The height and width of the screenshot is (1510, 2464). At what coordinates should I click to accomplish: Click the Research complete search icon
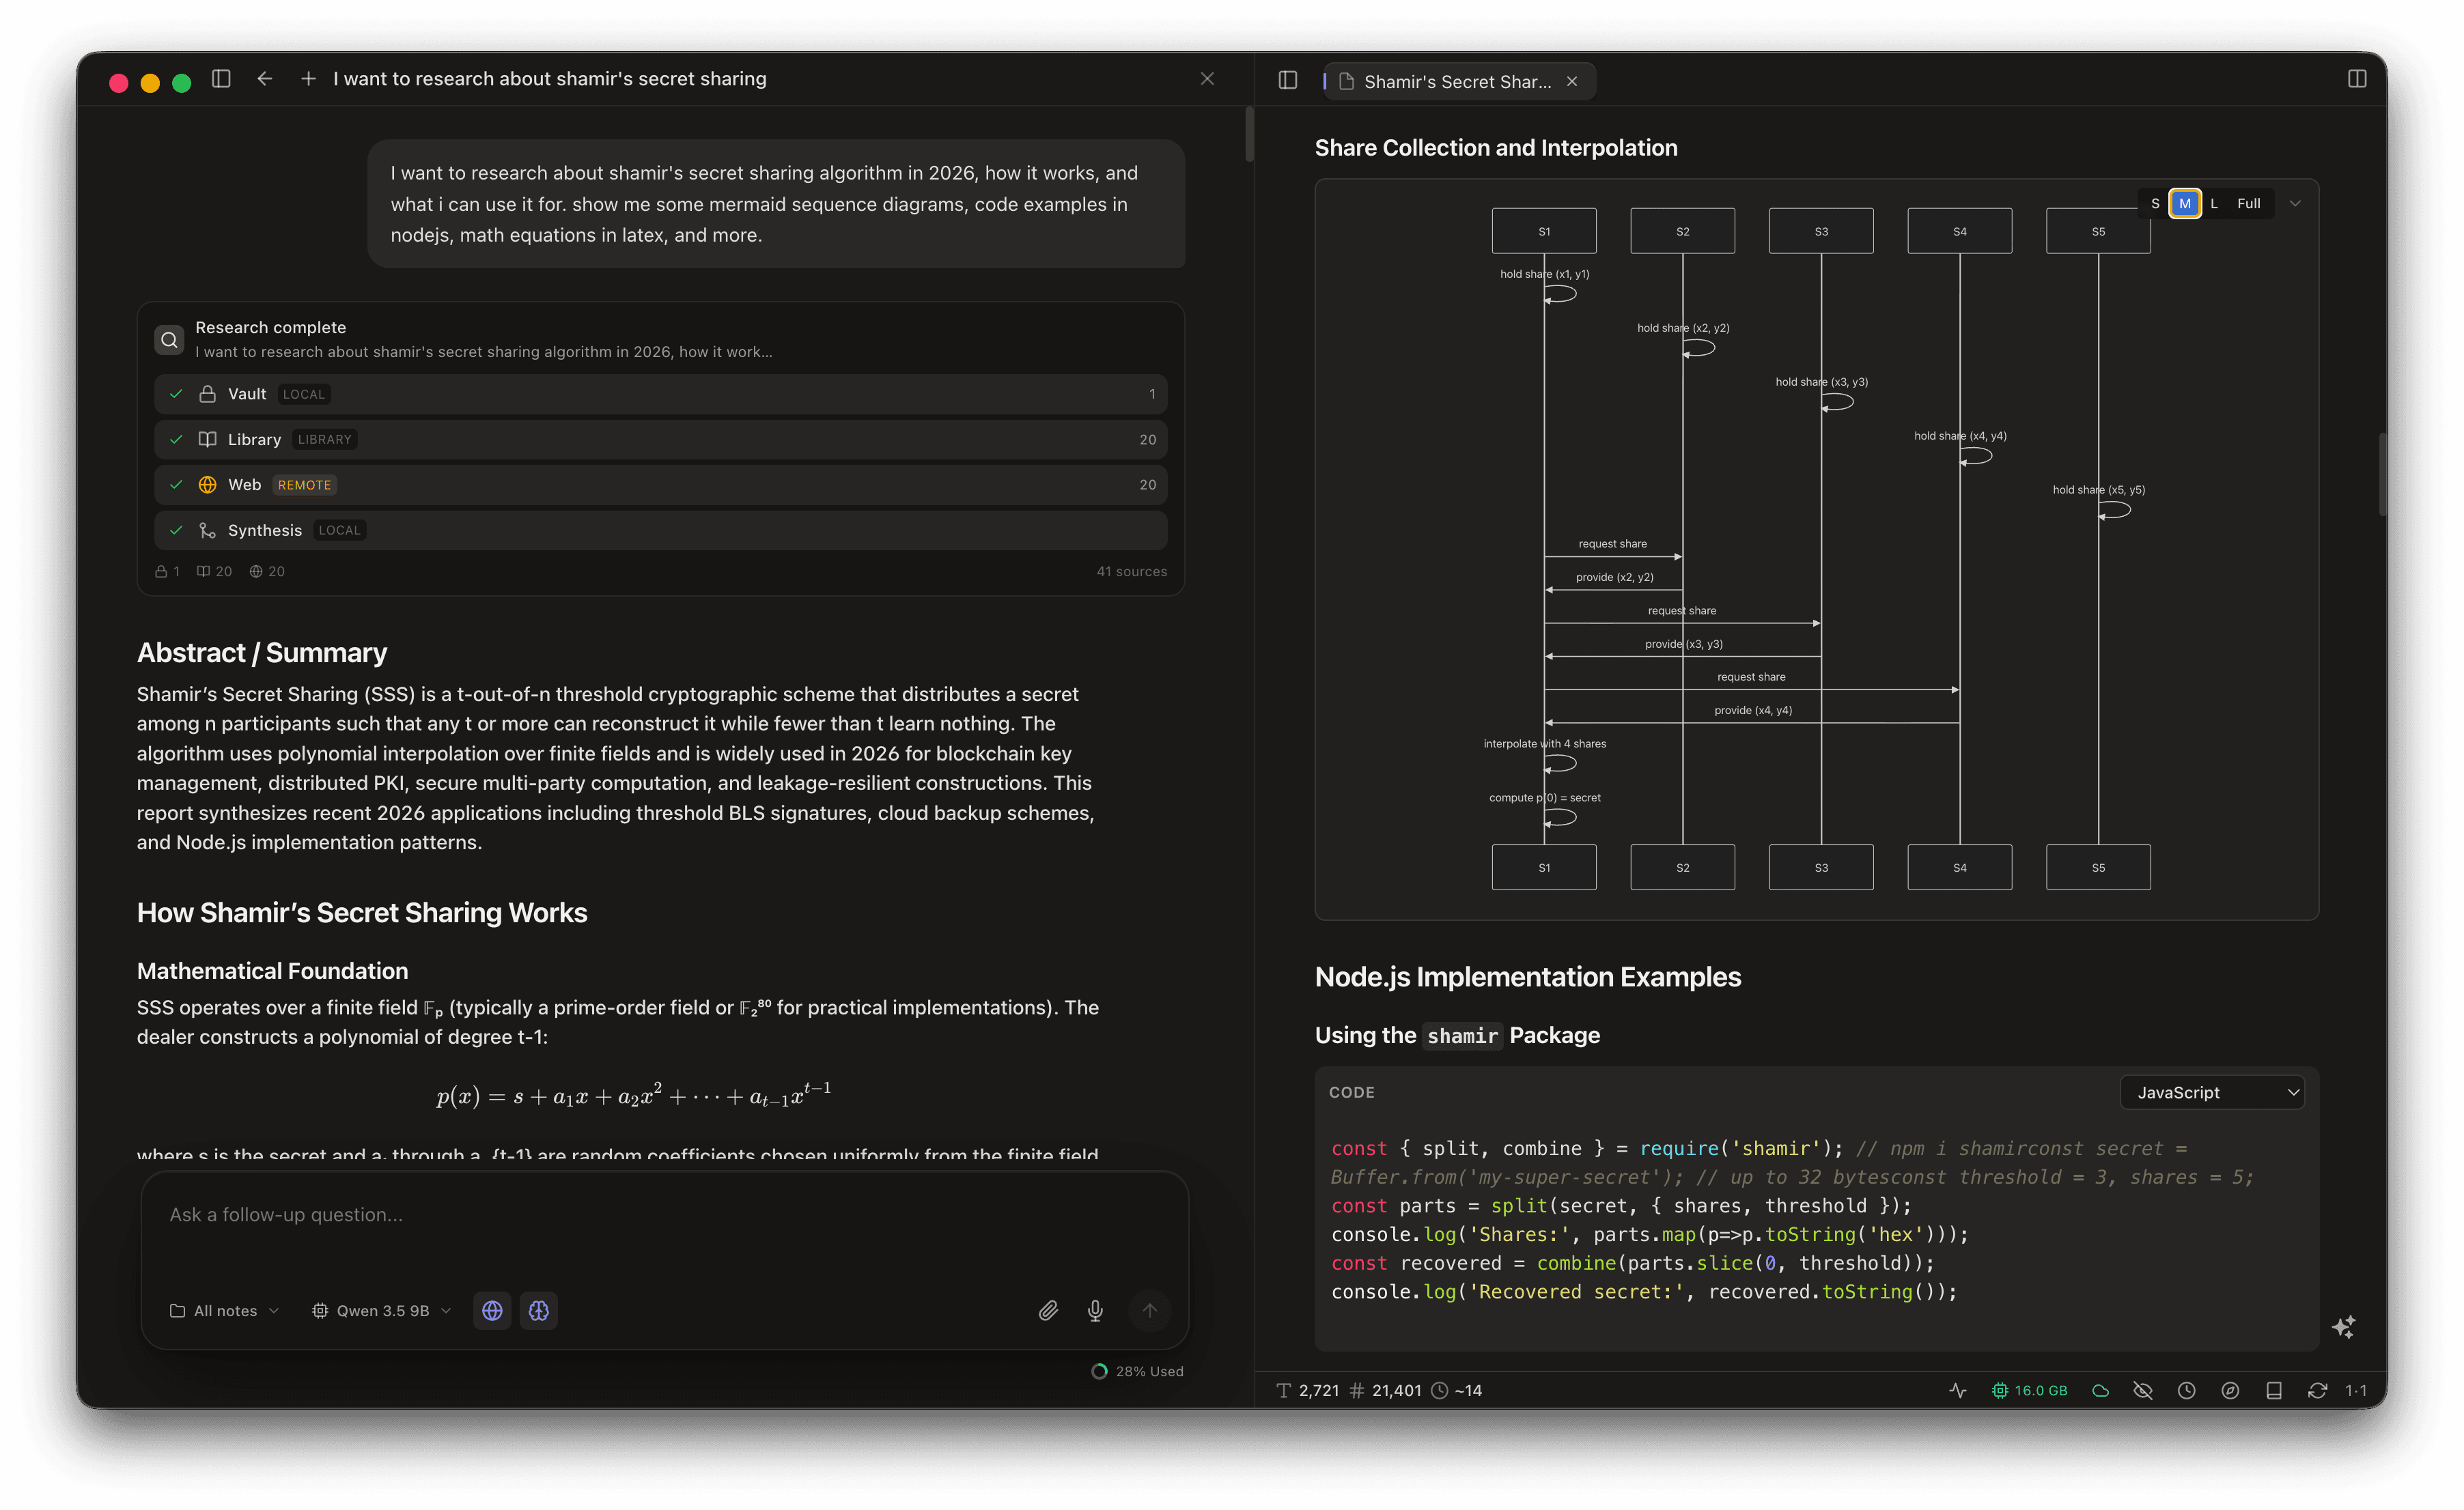point(169,340)
